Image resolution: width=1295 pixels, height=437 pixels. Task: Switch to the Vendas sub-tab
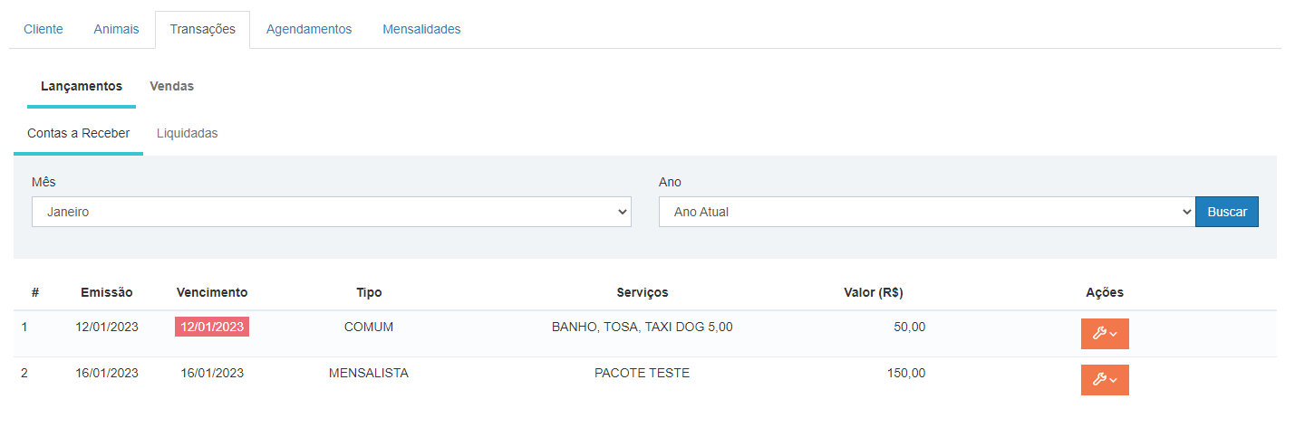click(171, 86)
